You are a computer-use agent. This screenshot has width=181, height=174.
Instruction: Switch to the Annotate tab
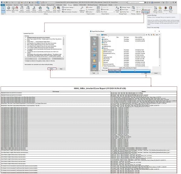pos(37,5)
